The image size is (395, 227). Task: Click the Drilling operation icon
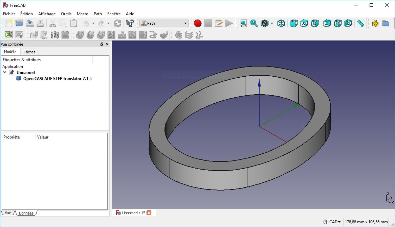pyautogui.click(x=122, y=35)
